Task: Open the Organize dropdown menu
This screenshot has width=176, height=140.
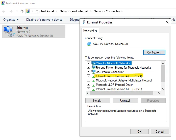Action: pyautogui.click(x=11, y=20)
